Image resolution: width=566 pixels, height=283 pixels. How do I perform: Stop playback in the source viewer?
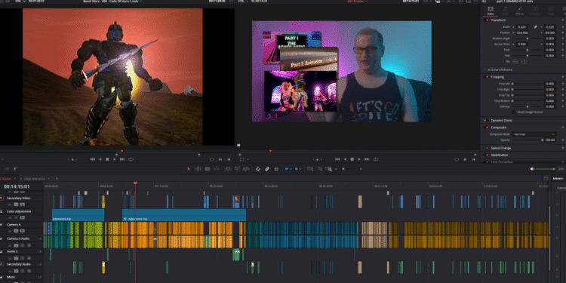107,159
